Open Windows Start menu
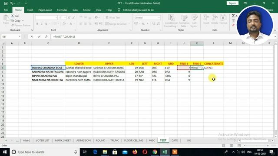The width and height of the screenshot is (278, 156). 5,152
